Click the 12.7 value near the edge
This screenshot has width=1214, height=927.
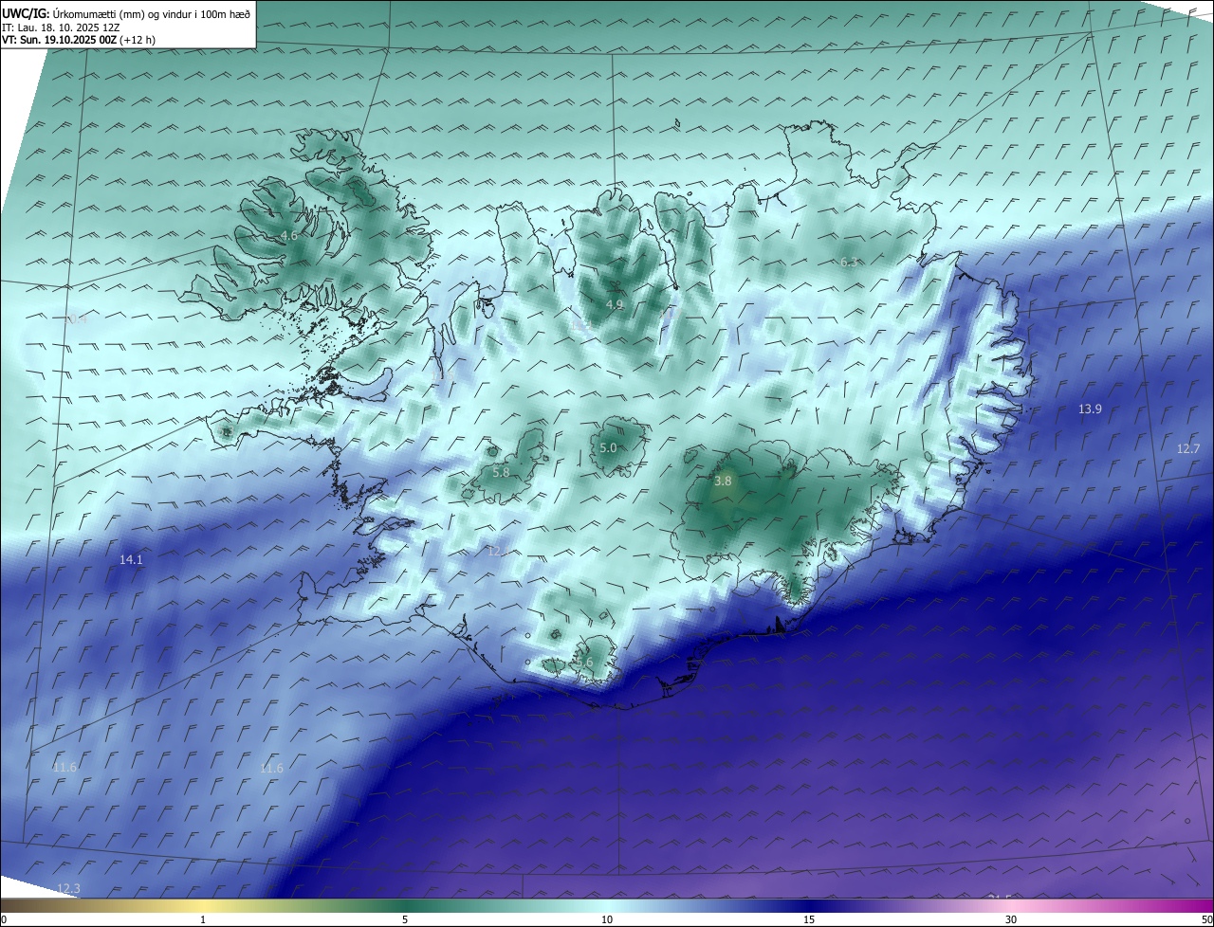(1188, 448)
